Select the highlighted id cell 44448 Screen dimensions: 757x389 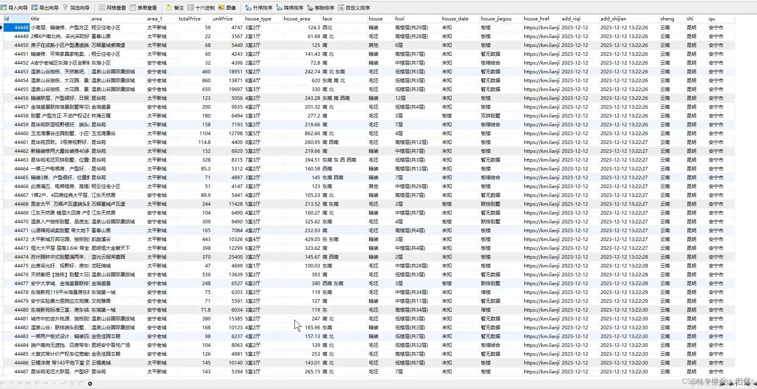click(16, 27)
